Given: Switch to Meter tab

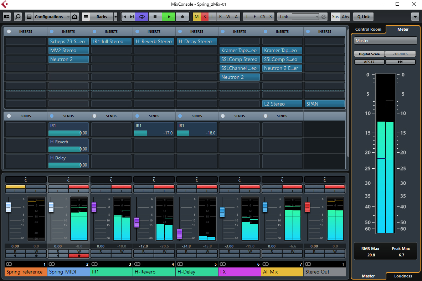Looking at the screenshot, I should point(403,29).
